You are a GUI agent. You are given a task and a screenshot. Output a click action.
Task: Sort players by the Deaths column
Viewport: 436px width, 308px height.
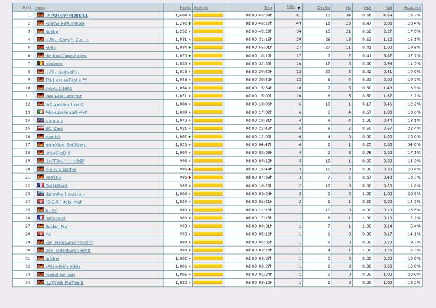[324, 7]
